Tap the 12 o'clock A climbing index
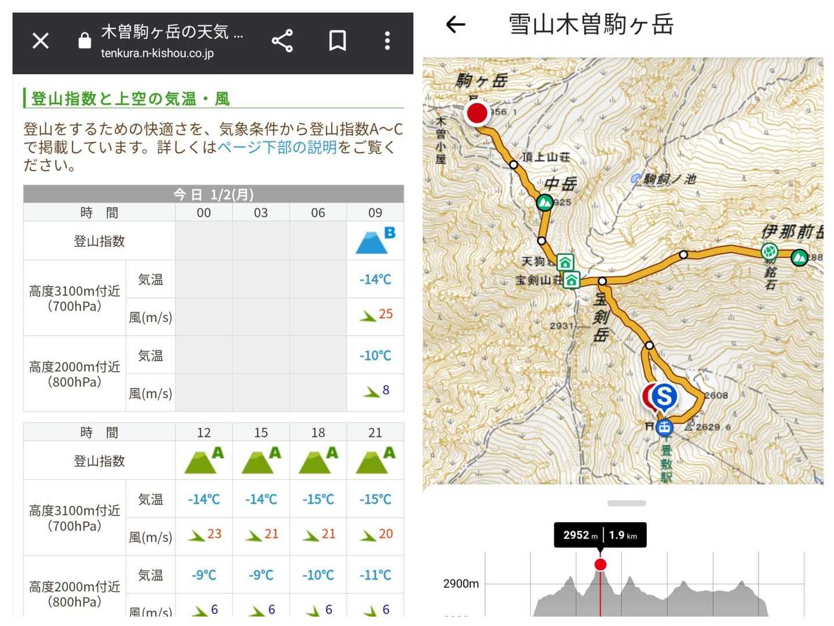The height and width of the screenshot is (626, 834). coord(204,461)
